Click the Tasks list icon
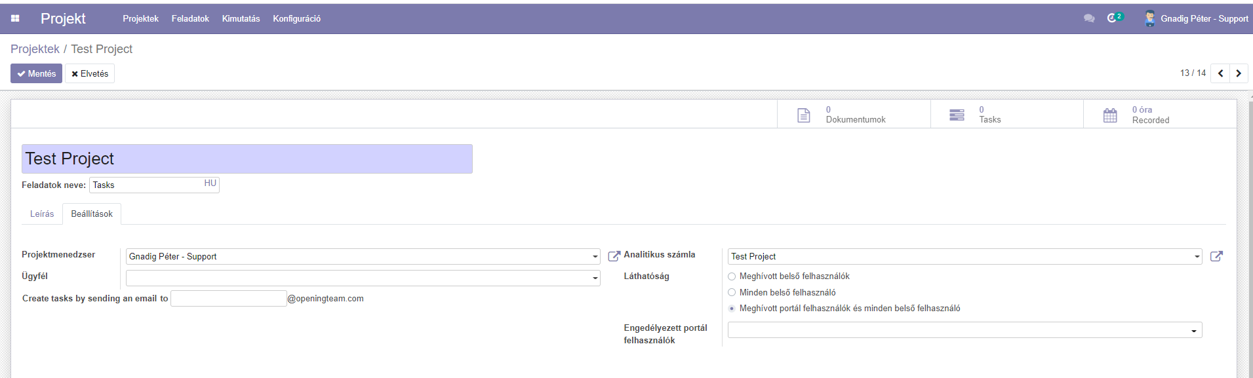The image size is (1253, 378). point(957,115)
